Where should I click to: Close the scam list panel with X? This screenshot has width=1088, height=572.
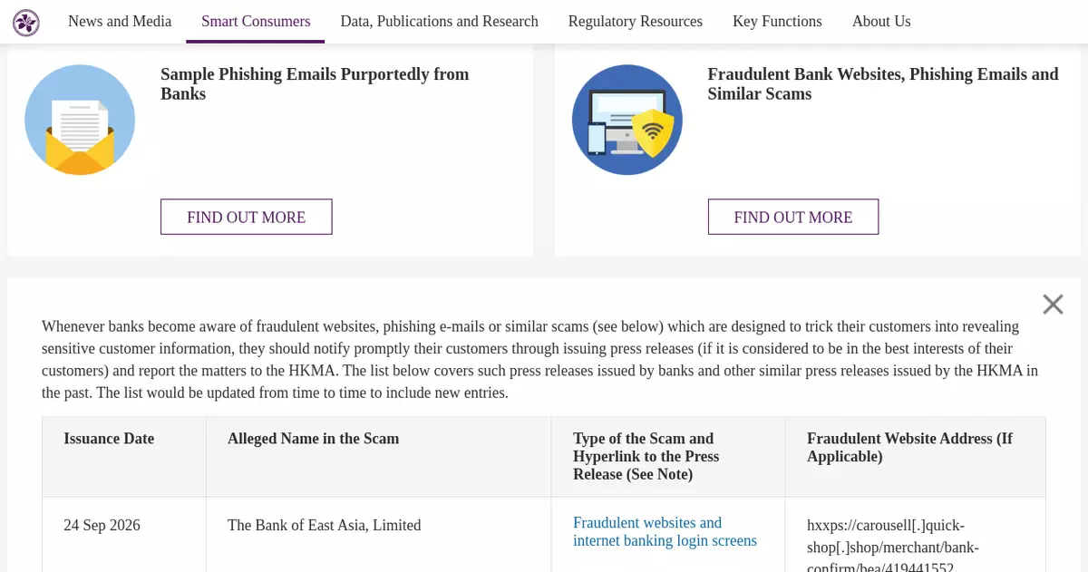1053,305
